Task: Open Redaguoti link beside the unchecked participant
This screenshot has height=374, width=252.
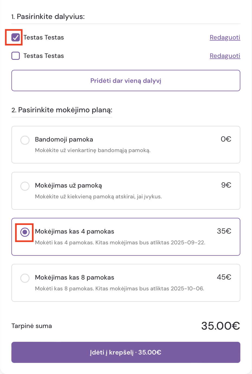Action: tap(225, 56)
